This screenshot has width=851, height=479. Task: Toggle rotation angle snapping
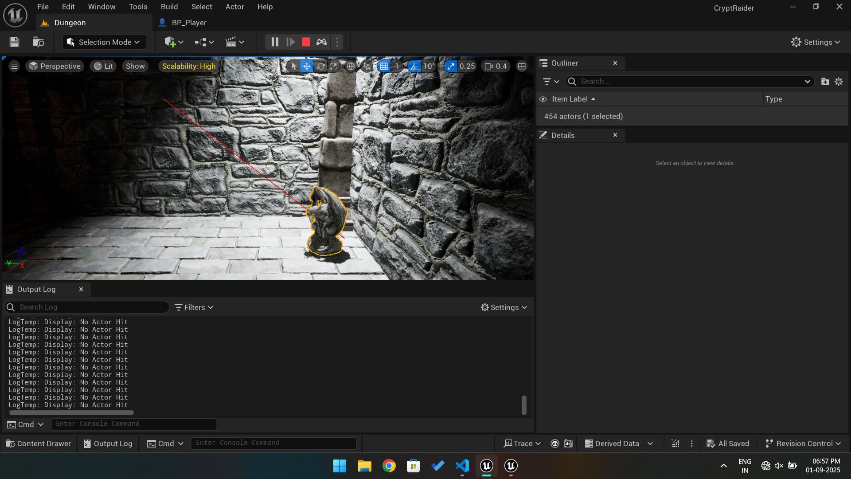[x=414, y=67]
